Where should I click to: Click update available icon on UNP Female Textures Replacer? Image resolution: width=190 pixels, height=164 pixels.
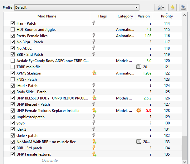coord(139,110)
